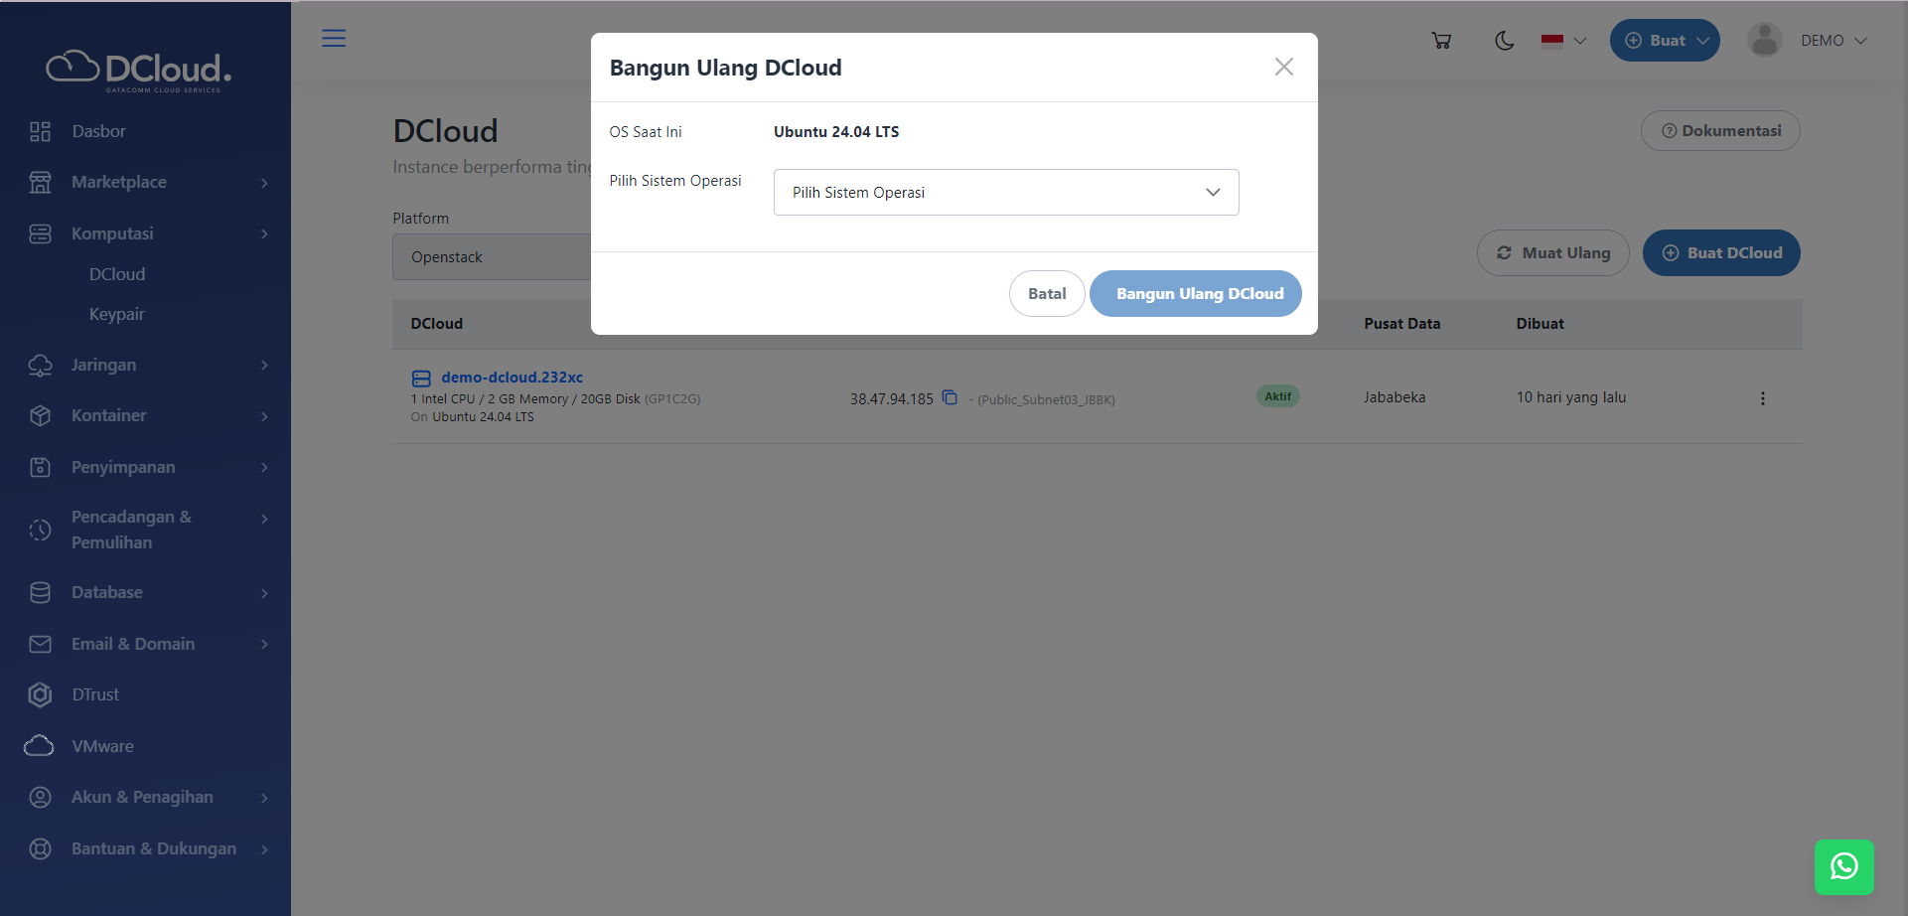
Task: Open the WhatsApp chat button
Action: pyautogui.click(x=1843, y=866)
